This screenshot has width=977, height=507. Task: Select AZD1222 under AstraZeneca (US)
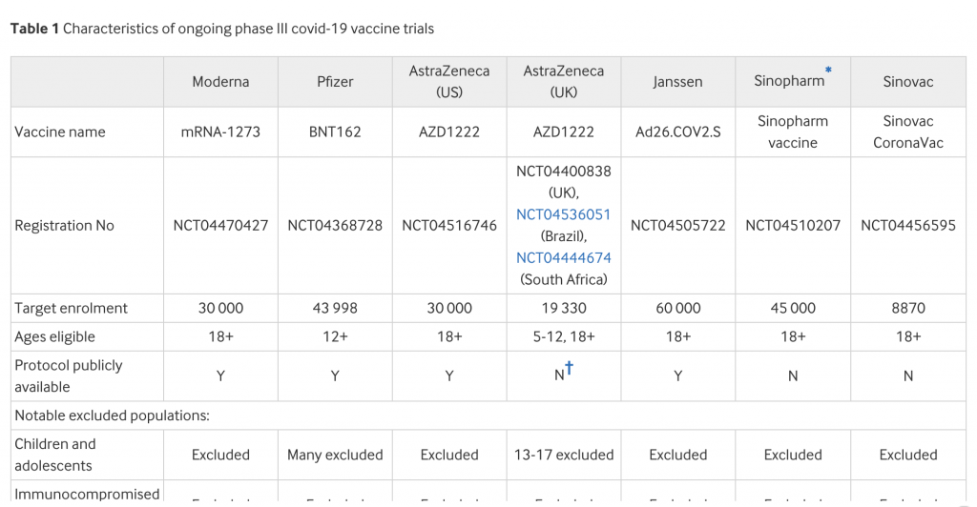click(x=449, y=132)
